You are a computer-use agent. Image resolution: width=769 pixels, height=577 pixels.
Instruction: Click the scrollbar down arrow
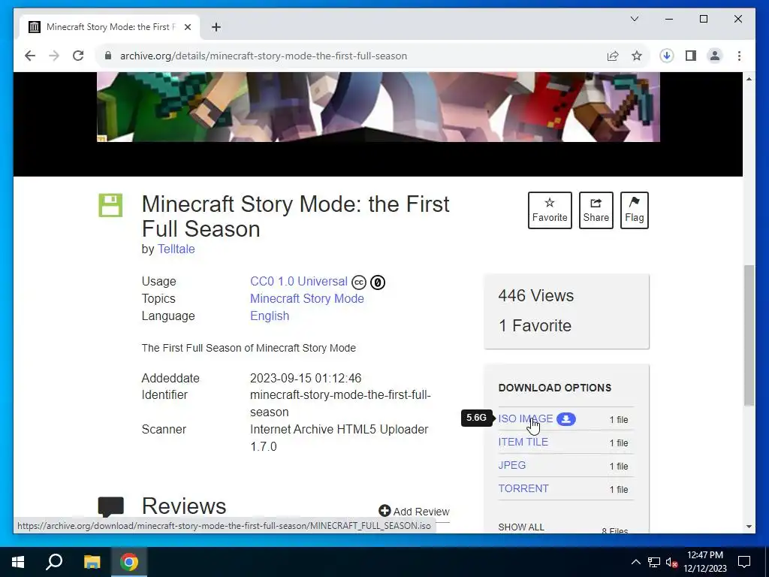tap(749, 527)
